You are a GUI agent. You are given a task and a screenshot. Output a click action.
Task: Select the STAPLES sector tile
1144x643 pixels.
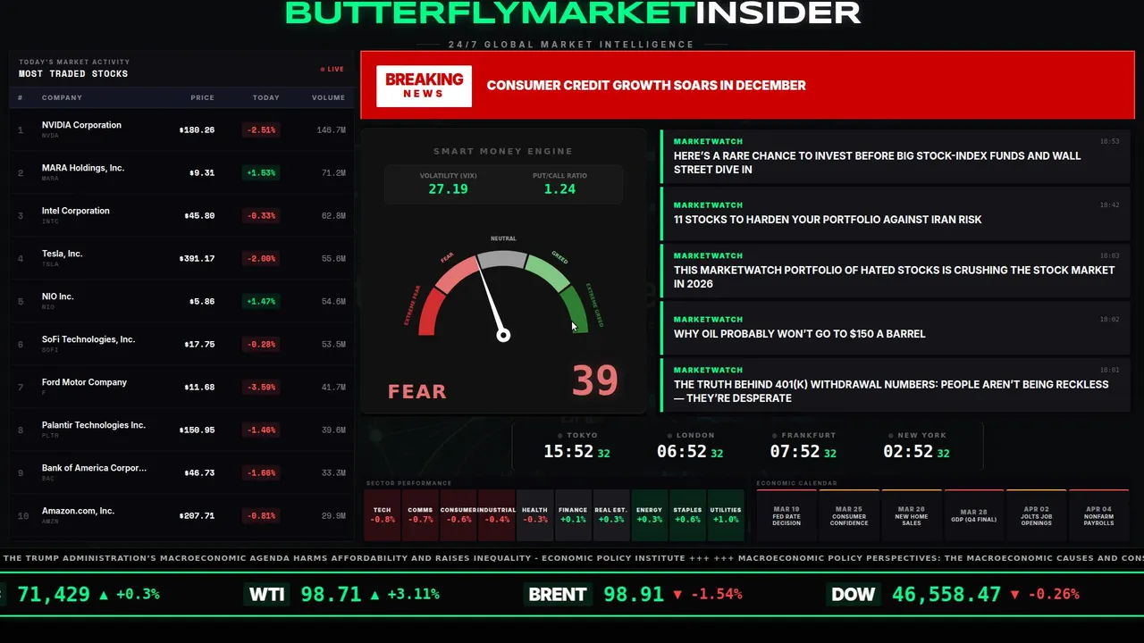687,515
